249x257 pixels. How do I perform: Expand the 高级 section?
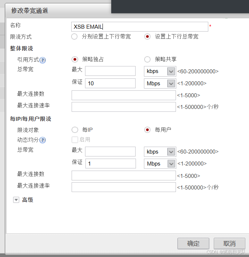16,200
